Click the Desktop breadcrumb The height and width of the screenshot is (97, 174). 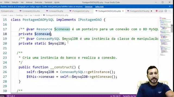pyautogui.click(x=19, y=15)
